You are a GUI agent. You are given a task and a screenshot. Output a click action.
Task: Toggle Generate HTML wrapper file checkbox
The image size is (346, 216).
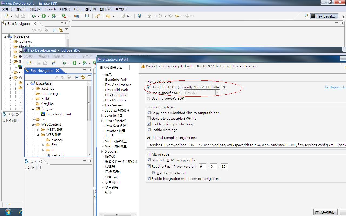click(149, 160)
